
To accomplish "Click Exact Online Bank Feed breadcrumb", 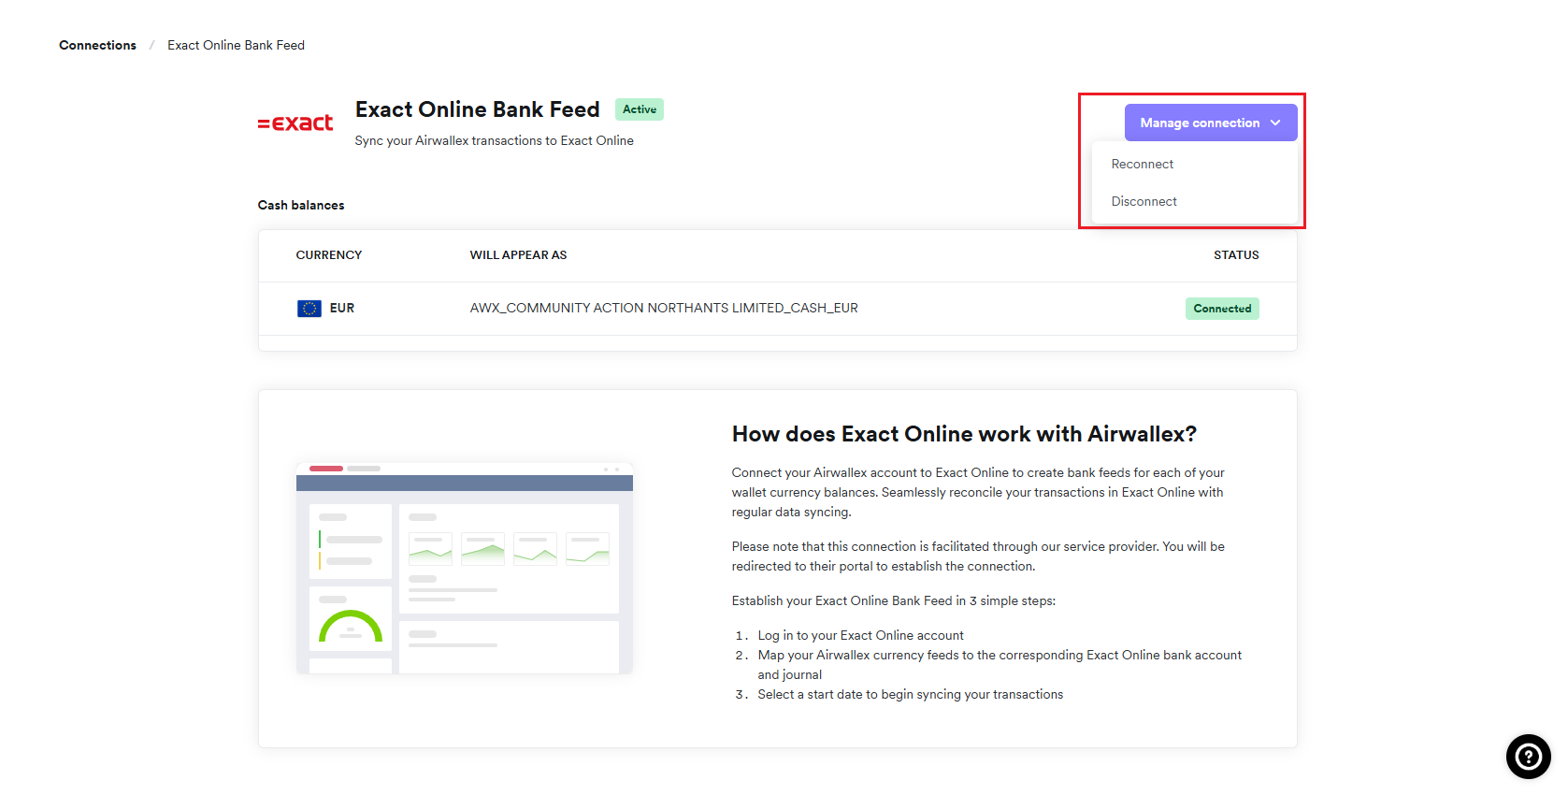I will coord(236,45).
